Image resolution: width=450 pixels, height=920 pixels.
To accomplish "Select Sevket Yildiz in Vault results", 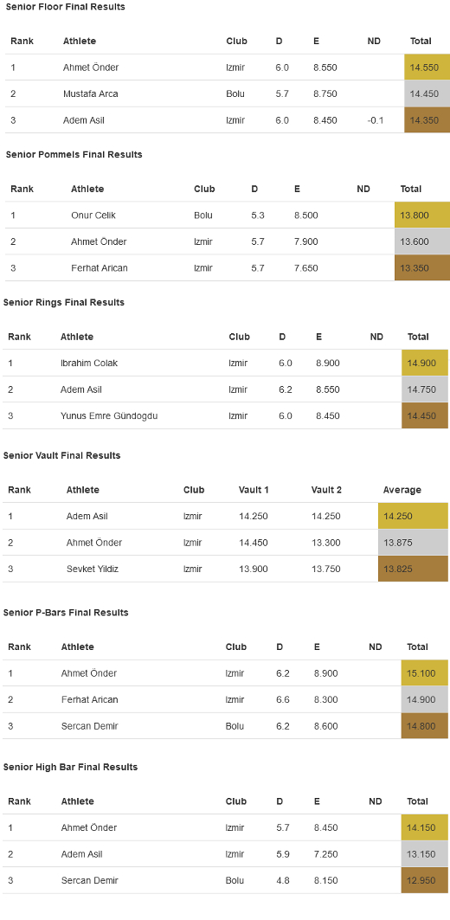I will point(92,569).
